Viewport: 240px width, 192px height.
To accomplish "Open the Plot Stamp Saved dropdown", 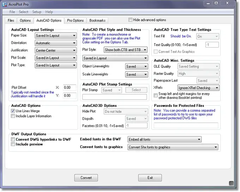I will 112,90.
